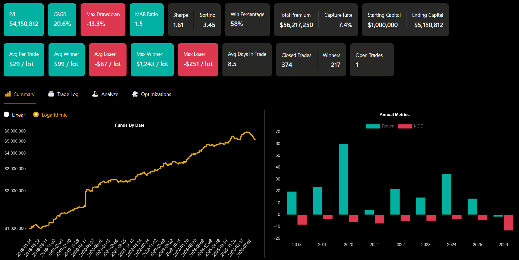Click the CAGR value 20.6%
Screen dimensions: 519x260
(x=62, y=24)
